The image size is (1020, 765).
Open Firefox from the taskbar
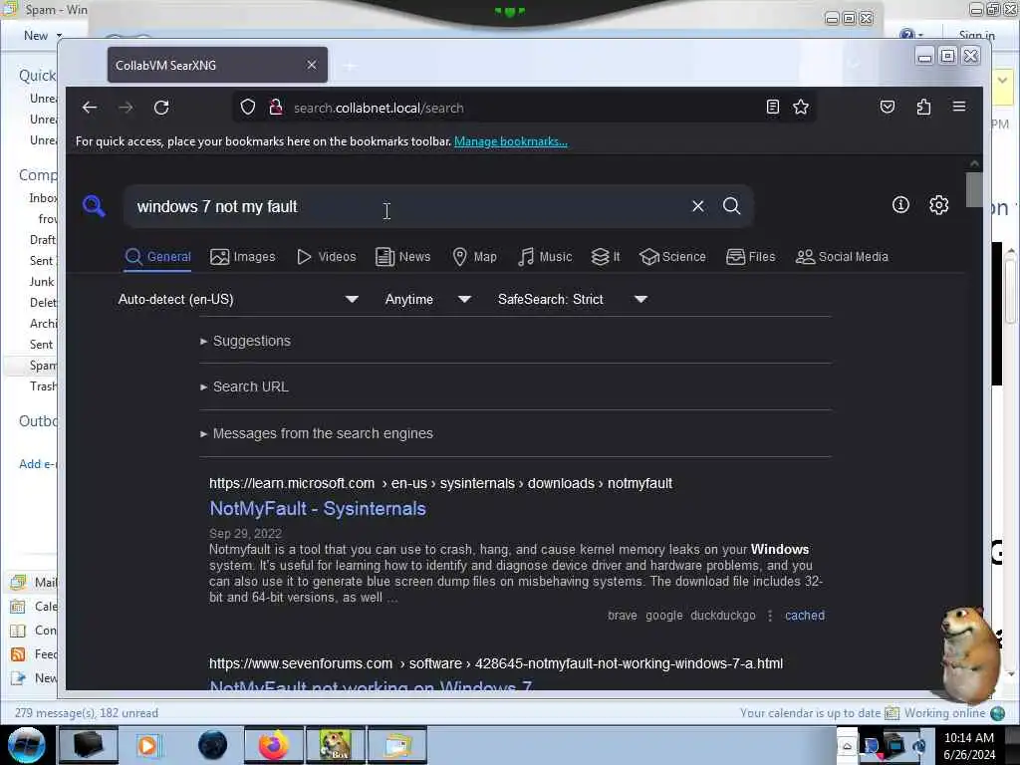click(x=274, y=745)
